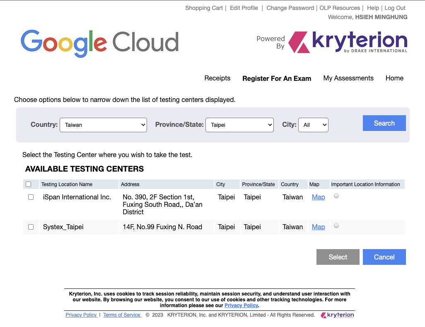Open the City dropdown showing All
Viewport: 425px width, 327px height.
click(313, 125)
